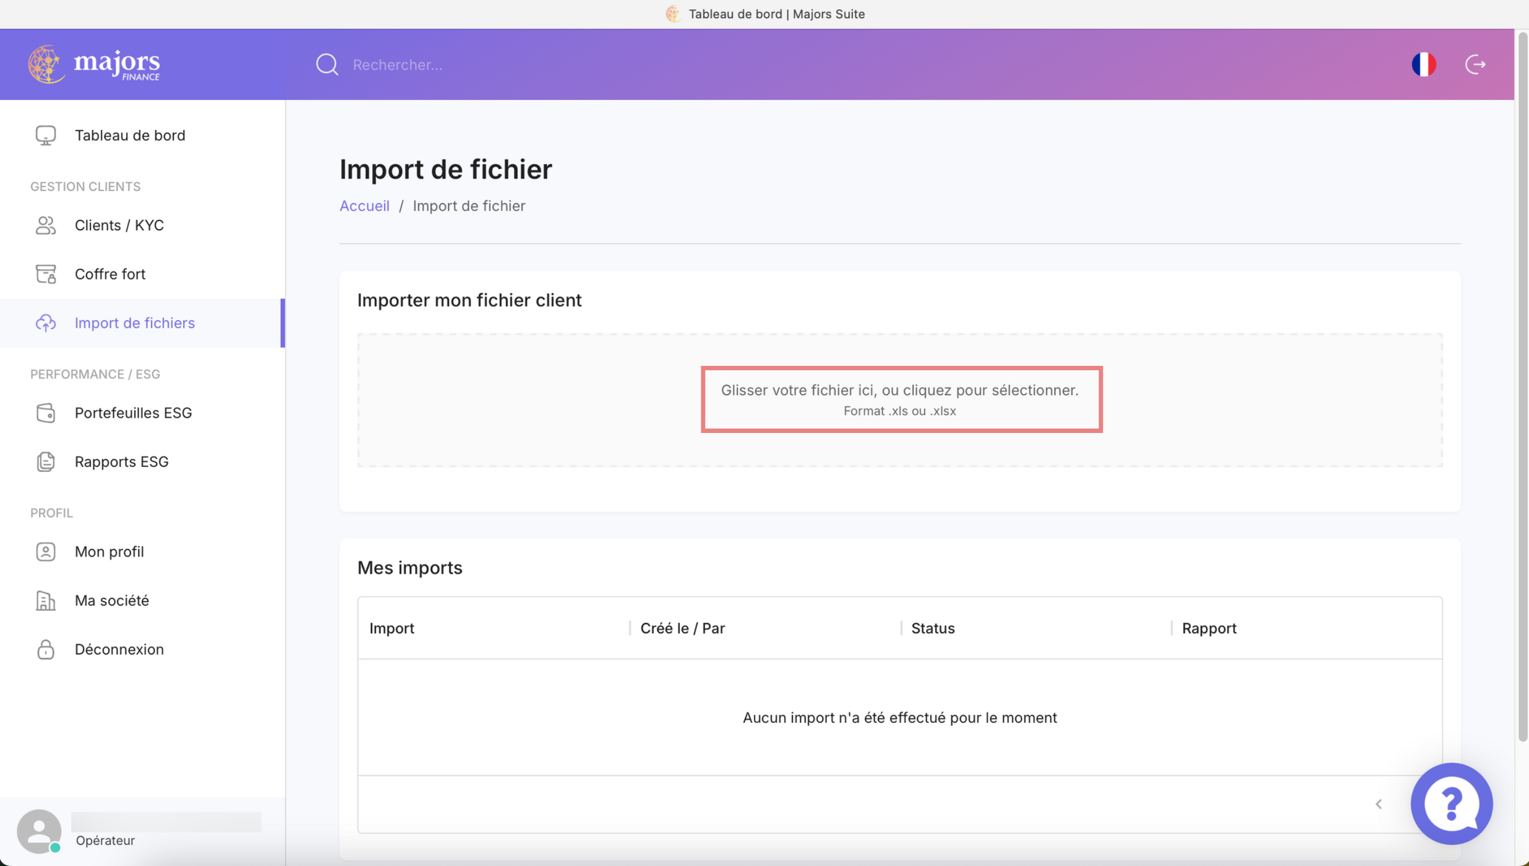Follow the Accueil breadcrumb link

pyautogui.click(x=364, y=205)
